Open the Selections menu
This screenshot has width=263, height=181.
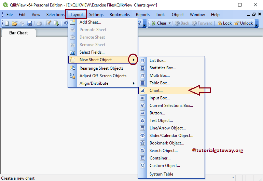tap(55, 15)
